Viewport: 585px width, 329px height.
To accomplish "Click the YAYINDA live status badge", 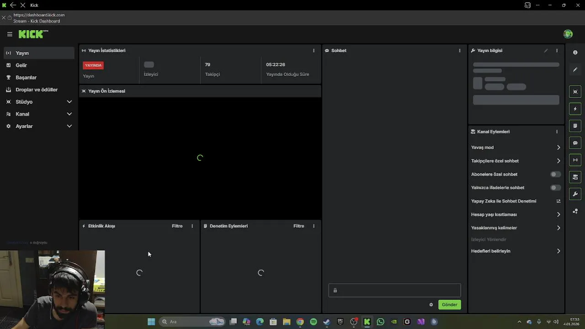I will pos(93,65).
